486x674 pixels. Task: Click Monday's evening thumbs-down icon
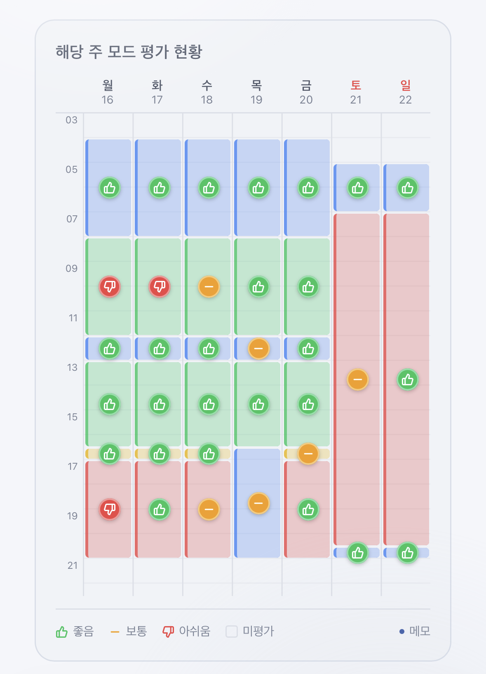point(110,509)
